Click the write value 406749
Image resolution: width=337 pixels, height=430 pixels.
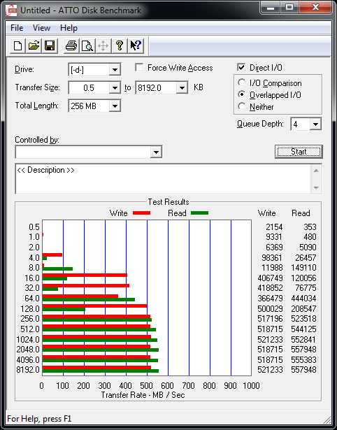pos(270,278)
